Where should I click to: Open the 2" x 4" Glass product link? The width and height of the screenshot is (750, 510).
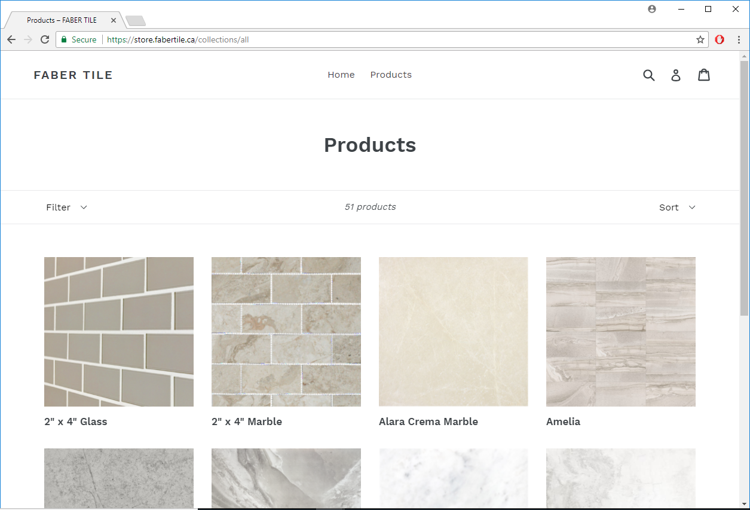coord(76,422)
